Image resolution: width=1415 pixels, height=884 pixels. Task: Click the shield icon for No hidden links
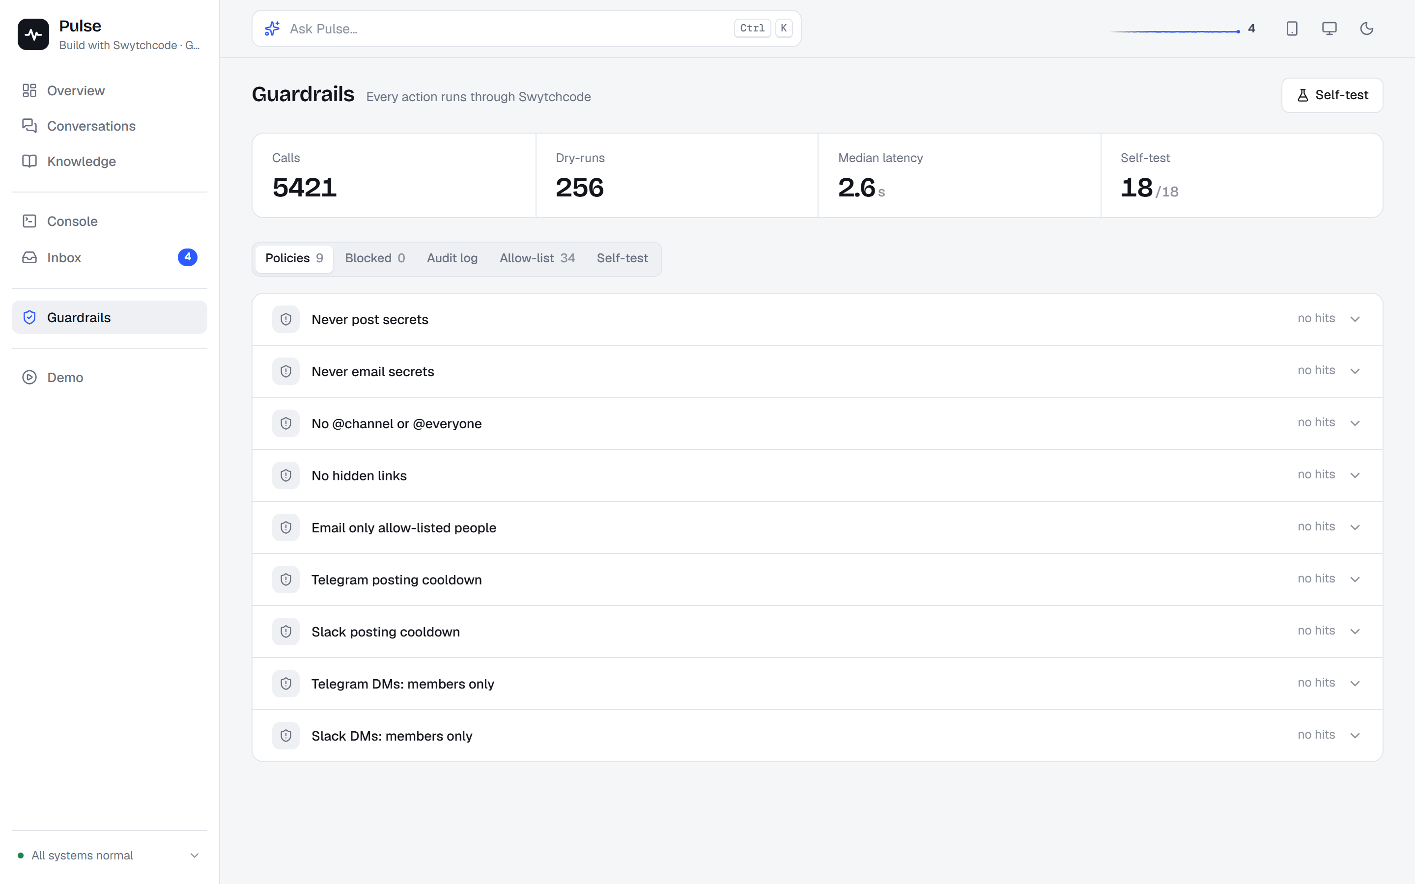tap(286, 475)
